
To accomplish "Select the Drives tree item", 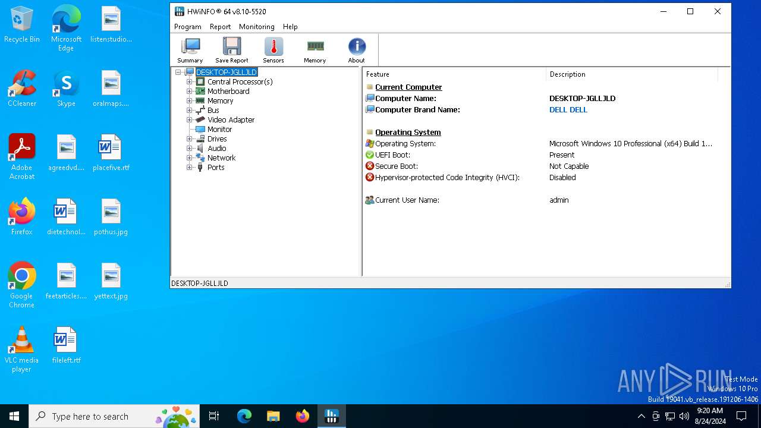I will 217,139.
